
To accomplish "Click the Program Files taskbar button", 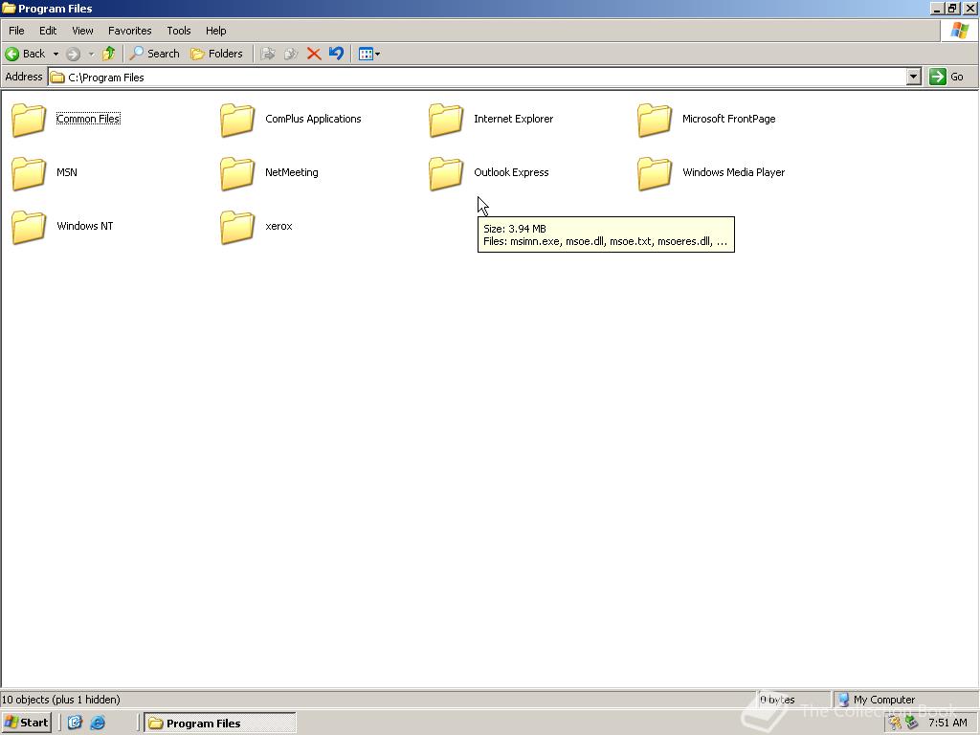I will [220, 723].
